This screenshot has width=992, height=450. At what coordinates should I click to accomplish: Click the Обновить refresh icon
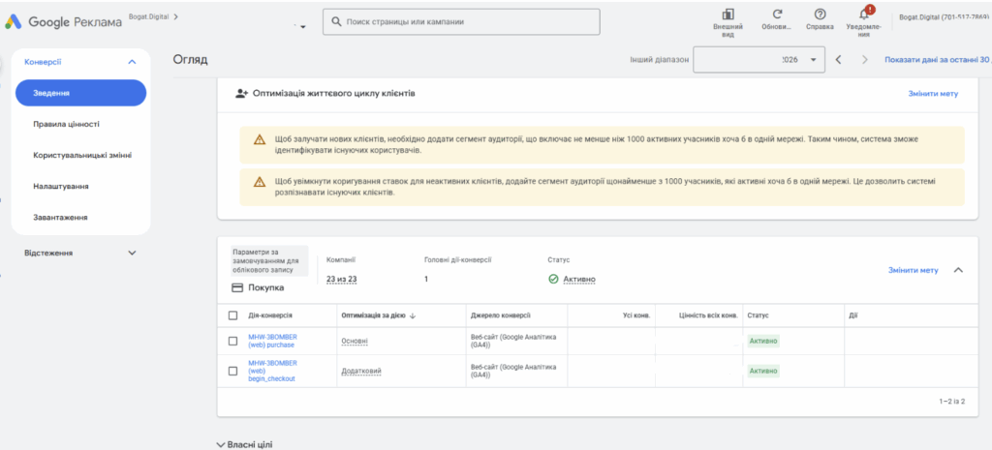point(778,14)
